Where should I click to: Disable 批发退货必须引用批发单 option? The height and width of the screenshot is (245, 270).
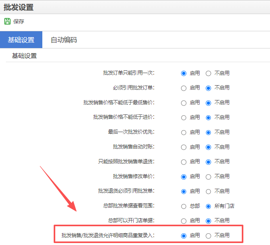click(x=208, y=191)
